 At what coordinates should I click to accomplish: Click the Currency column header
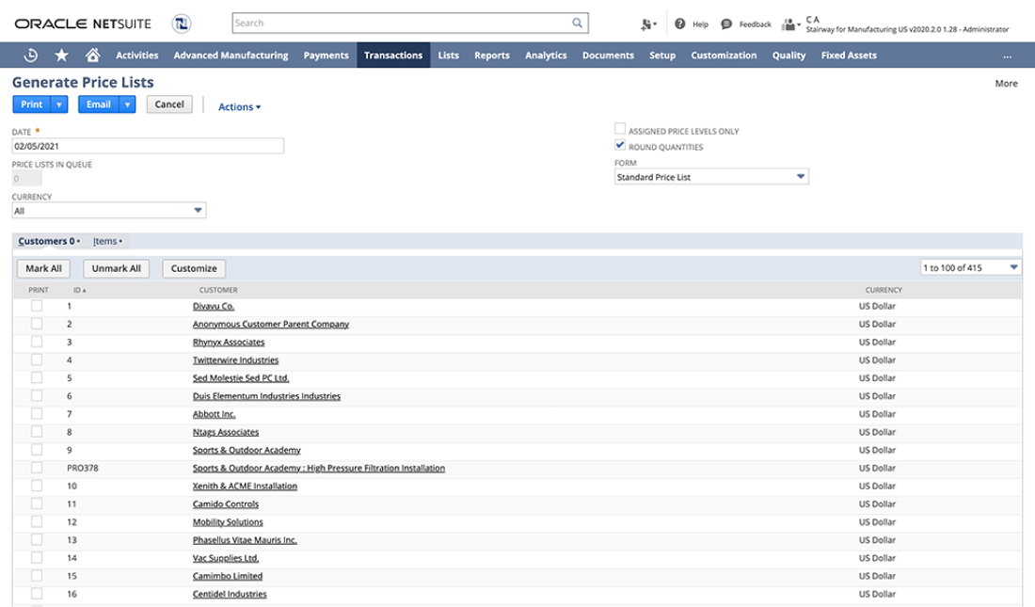[x=884, y=290]
